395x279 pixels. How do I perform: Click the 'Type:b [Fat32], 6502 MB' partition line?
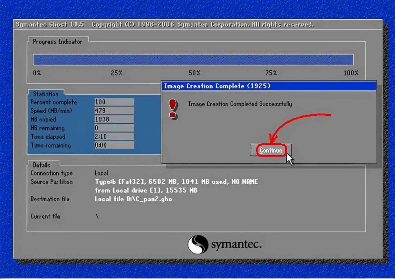176,182
